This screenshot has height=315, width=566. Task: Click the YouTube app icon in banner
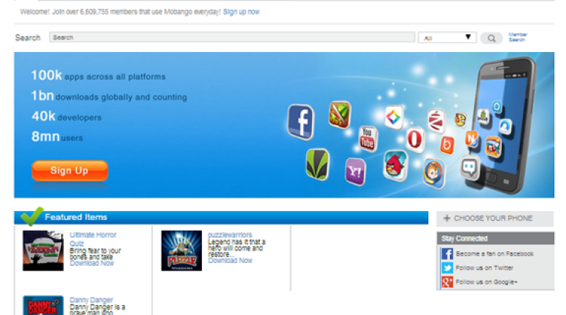pos(367,137)
